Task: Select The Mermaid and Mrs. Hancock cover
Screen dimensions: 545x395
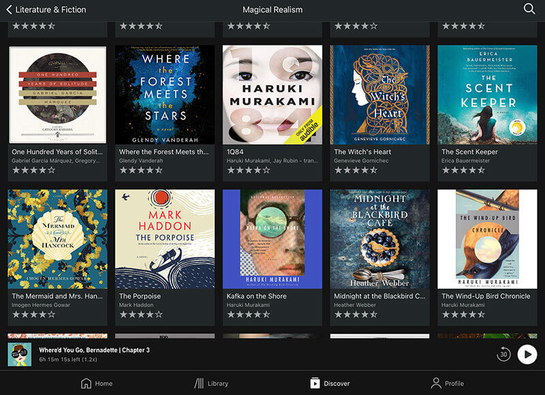Action: (x=58, y=239)
